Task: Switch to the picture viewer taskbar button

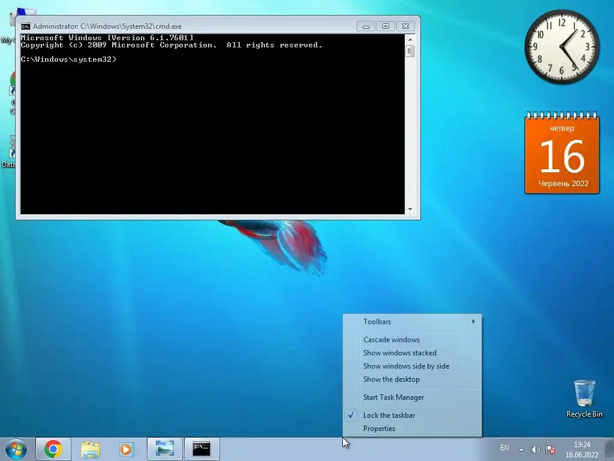Action: [x=164, y=449]
